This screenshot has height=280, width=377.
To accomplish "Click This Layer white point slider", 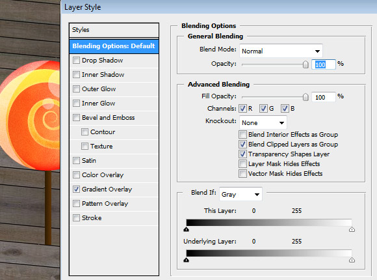I will (352, 229).
